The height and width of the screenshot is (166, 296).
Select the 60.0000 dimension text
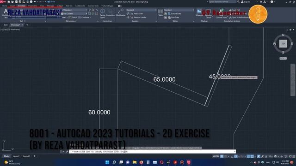[99, 113]
